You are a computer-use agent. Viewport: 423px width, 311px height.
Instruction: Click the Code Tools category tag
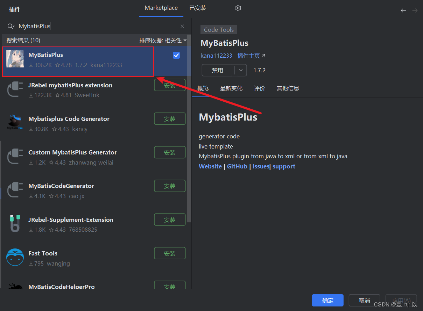[x=219, y=30]
